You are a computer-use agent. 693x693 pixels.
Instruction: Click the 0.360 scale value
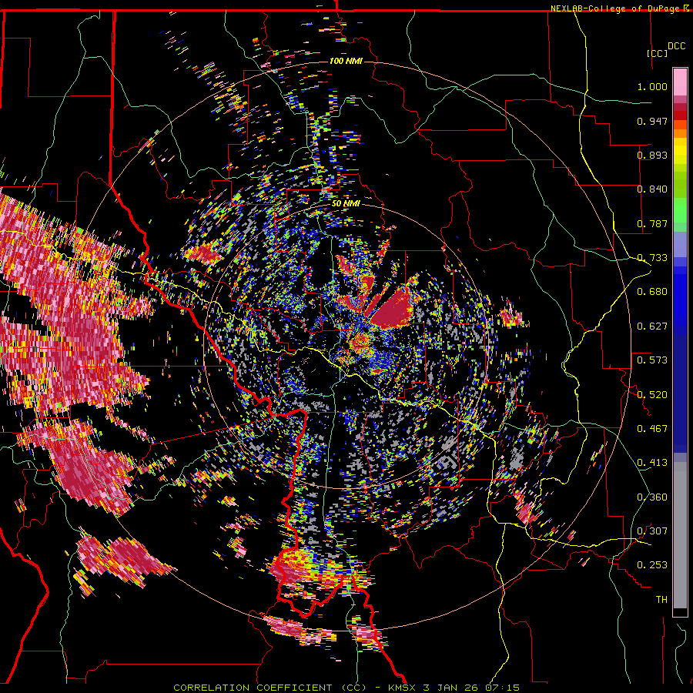(652, 497)
